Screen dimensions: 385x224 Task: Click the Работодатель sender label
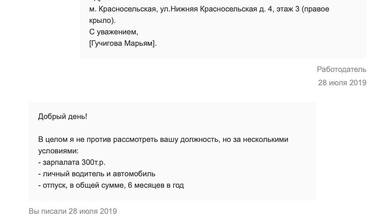pos(342,69)
